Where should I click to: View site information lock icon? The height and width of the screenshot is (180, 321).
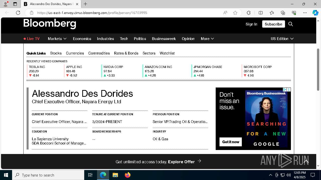(32, 13)
